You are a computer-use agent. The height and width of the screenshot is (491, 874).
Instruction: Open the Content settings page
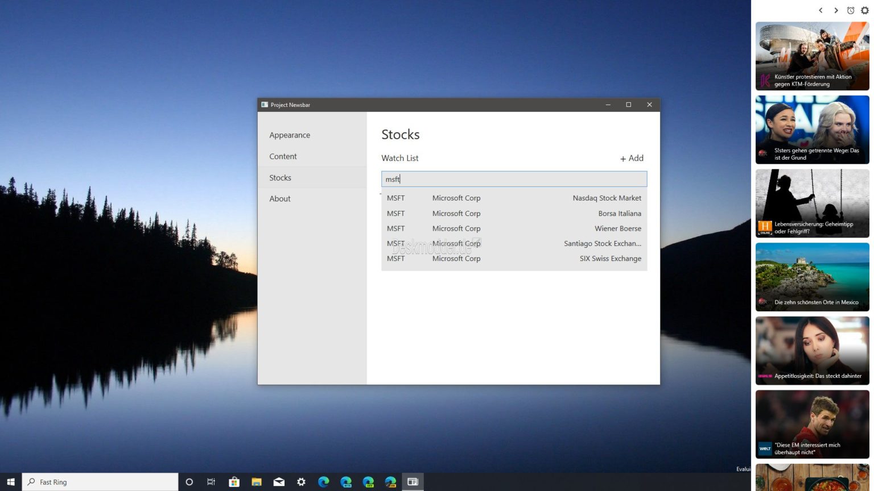pos(283,156)
